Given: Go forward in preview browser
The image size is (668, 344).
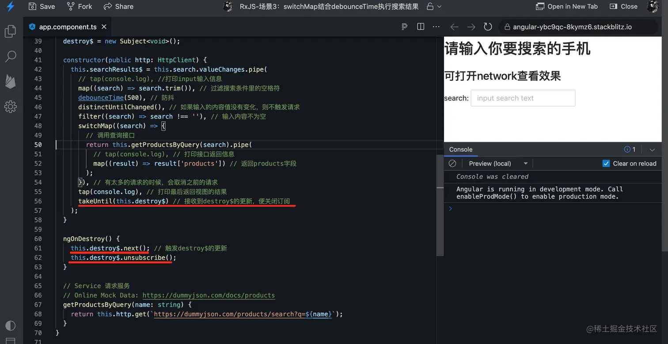Looking at the screenshot, I should click(x=471, y=27).
